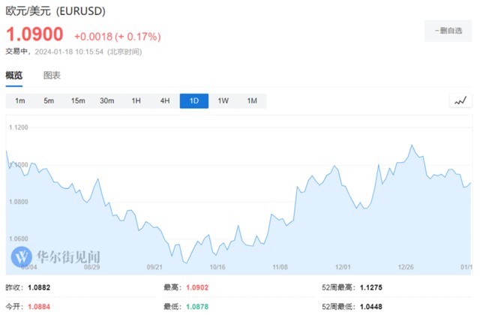Click the 欧元/美元 (EURUSD) title
This screenshot has width=480, height=315.
[55, 12]
